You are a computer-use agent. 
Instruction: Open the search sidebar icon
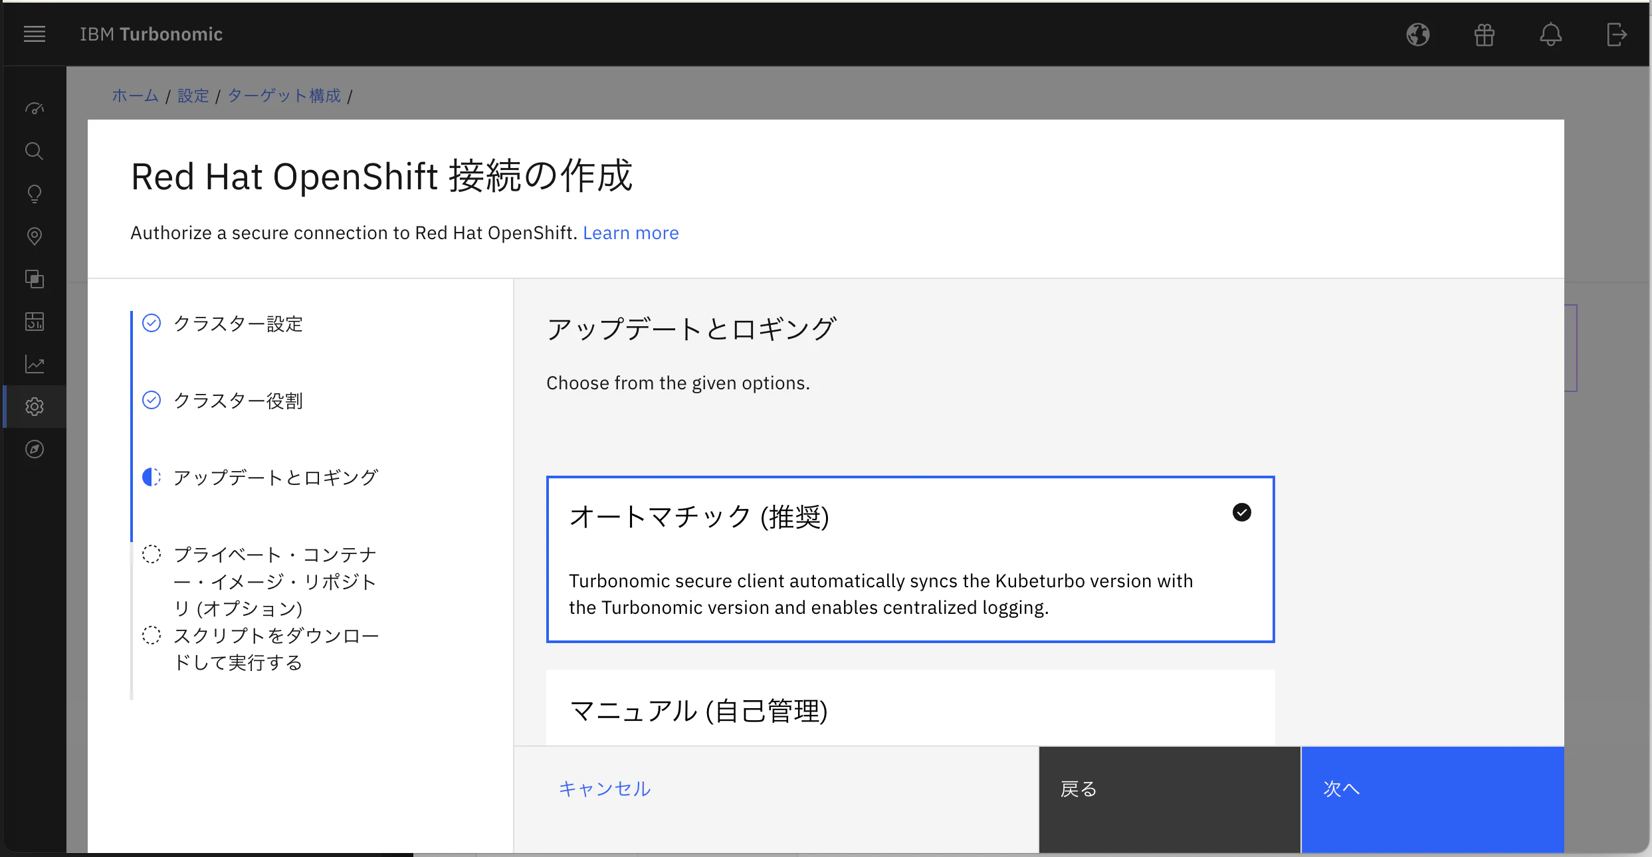pyautogui.click(x=35, y=151)
